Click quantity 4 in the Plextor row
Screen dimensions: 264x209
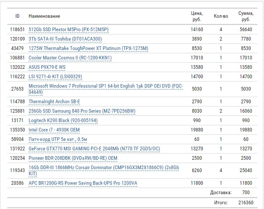(221, 29)
